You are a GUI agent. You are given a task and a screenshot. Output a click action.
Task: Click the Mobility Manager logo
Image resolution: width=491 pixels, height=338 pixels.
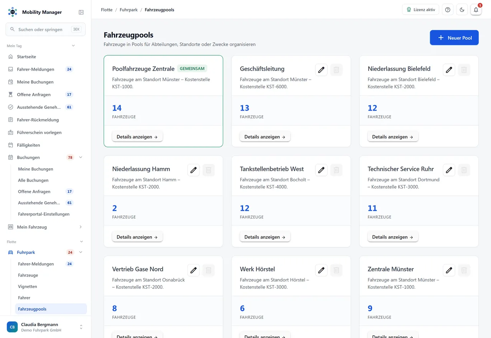pyautogui.click(x=13, y=12)
